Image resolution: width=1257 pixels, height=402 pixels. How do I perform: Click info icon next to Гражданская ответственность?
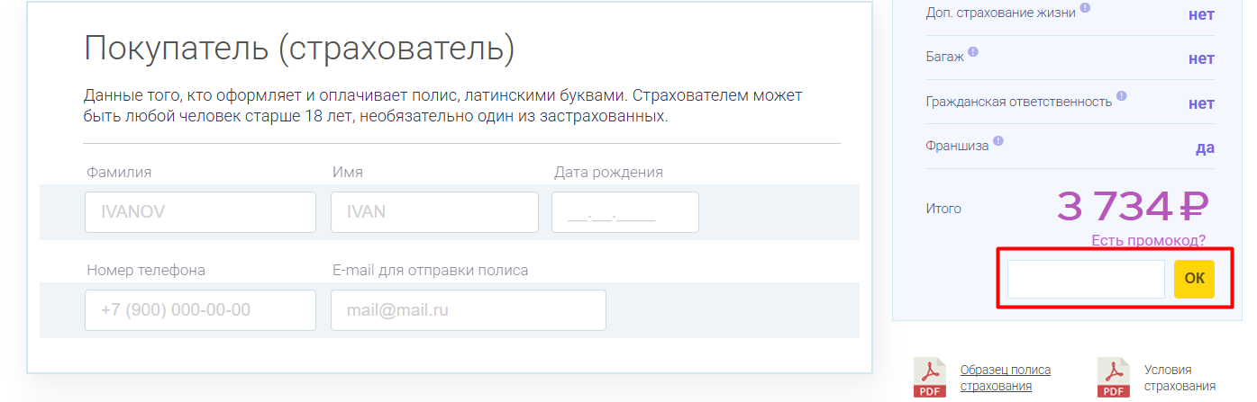1122,96
